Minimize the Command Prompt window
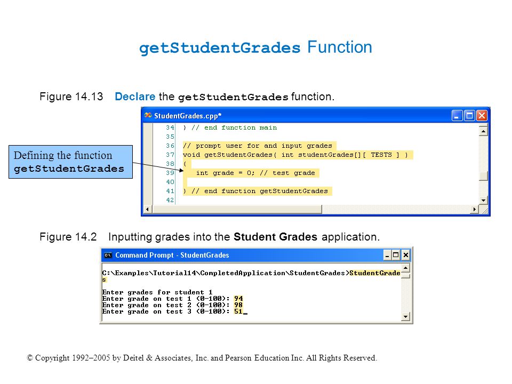This screenshot has height=384, width=512. click(387, 255)
